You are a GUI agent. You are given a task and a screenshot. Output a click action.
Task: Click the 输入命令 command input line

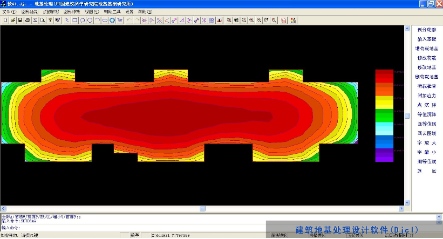point(133,228)
